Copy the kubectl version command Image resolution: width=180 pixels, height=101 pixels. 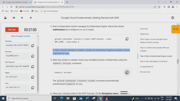127,72
